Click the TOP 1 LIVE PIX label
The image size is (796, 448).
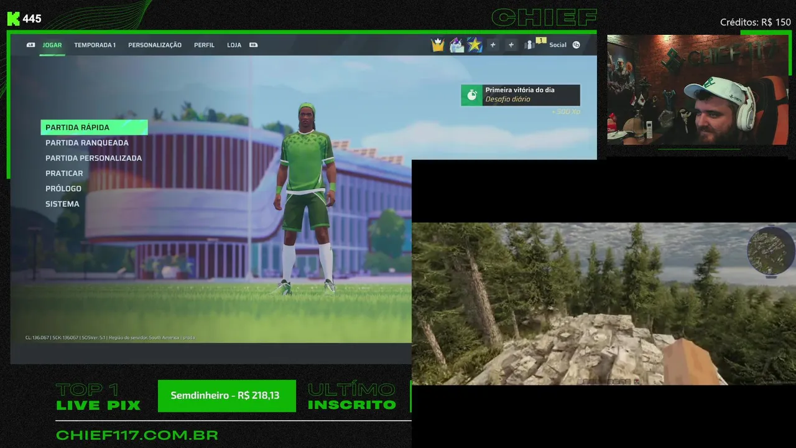(98, 397)
